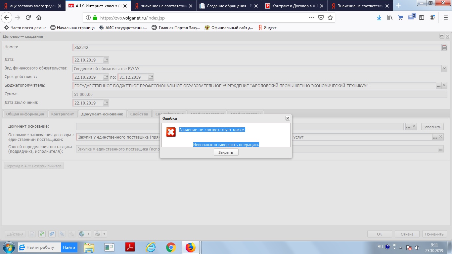The width and height of the screenshot is (452, 254).
Task: Open the Свойства tab
Action: pyautogui.click(x=139, y=114)
